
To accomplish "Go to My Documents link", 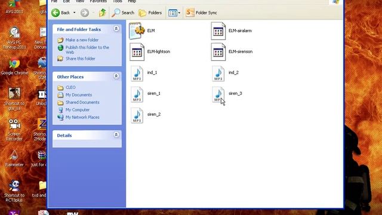I will tap(78, 95).
